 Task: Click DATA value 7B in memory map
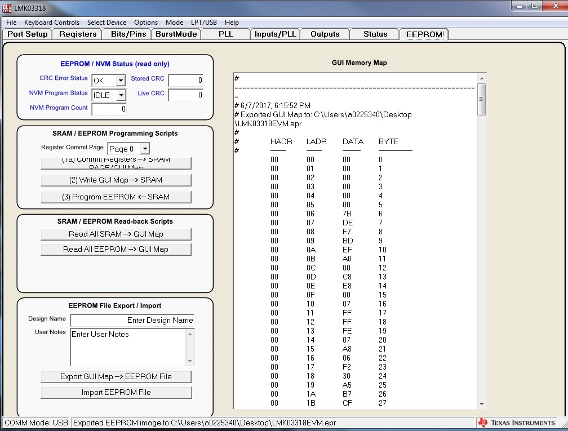[x=347, y=214]
